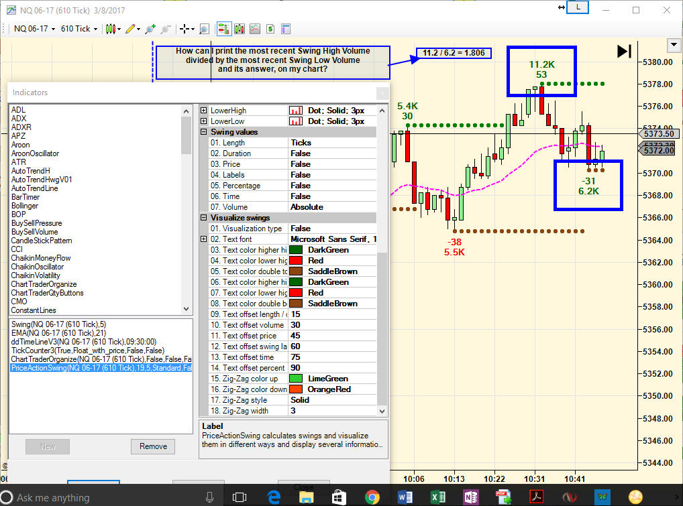Toggle the Chart Trader toolbar icon
The image size is (683, 506).
tap(224, 29)
